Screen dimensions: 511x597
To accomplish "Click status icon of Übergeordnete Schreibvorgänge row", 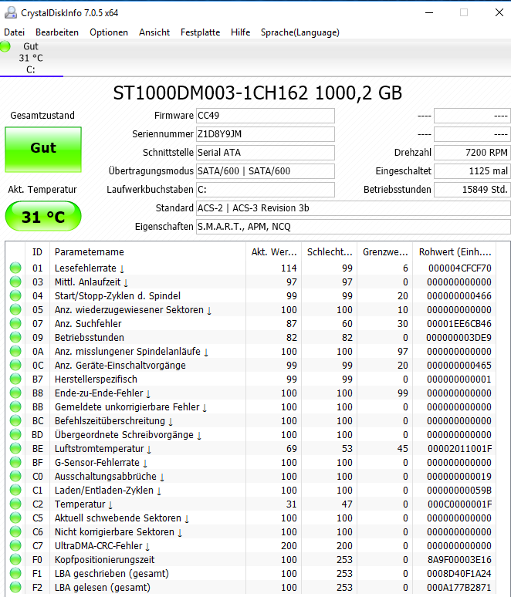I will 15,435.
